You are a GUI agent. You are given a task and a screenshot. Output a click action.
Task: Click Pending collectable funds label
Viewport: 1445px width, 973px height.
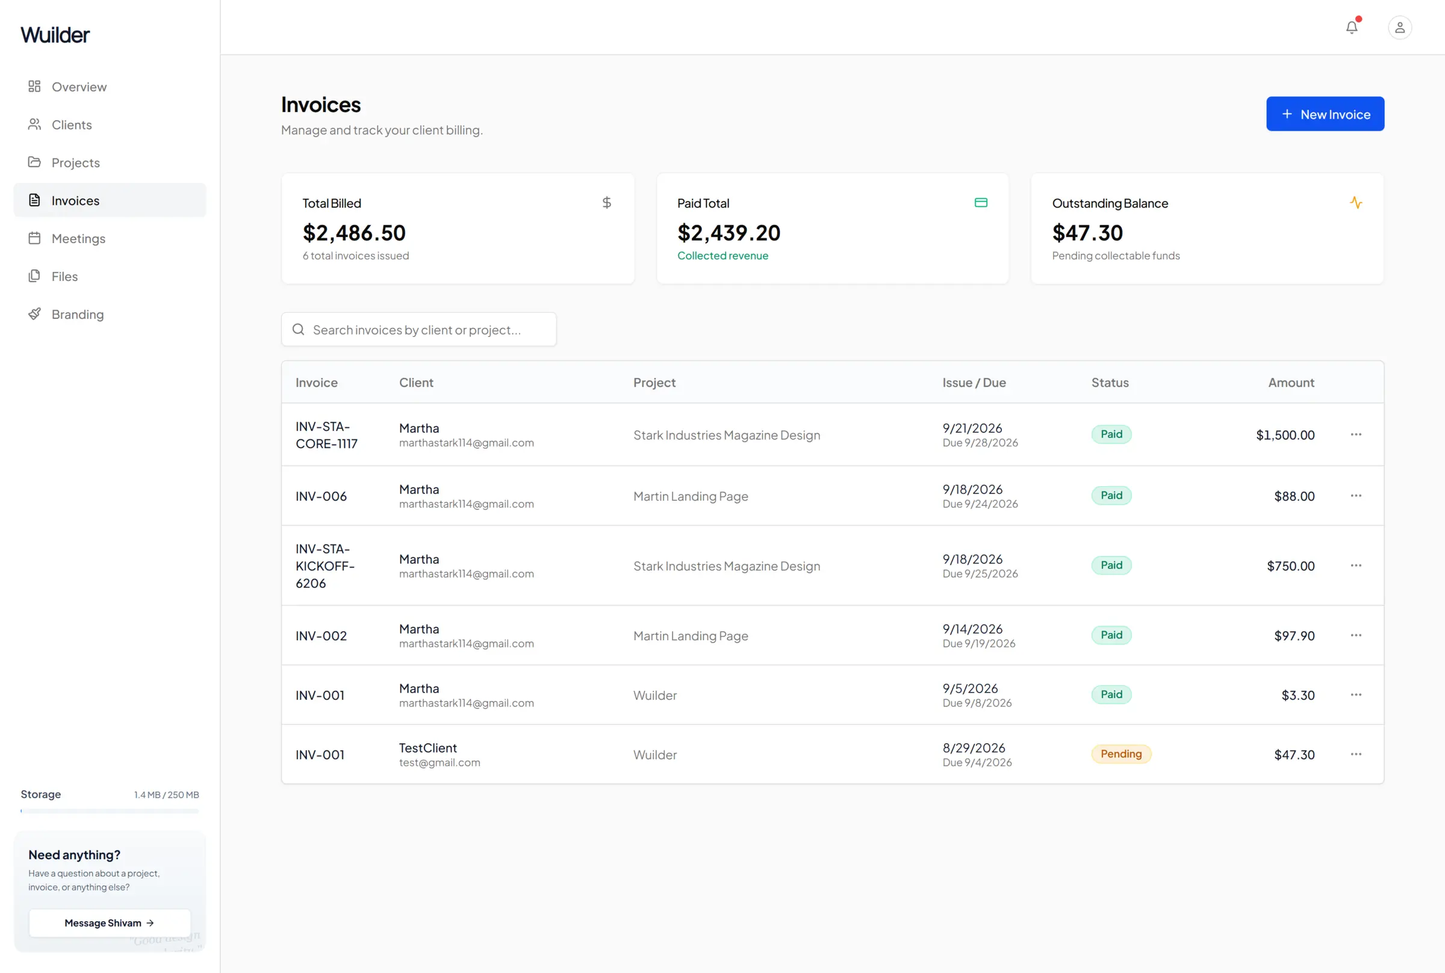coord(1116,256)
